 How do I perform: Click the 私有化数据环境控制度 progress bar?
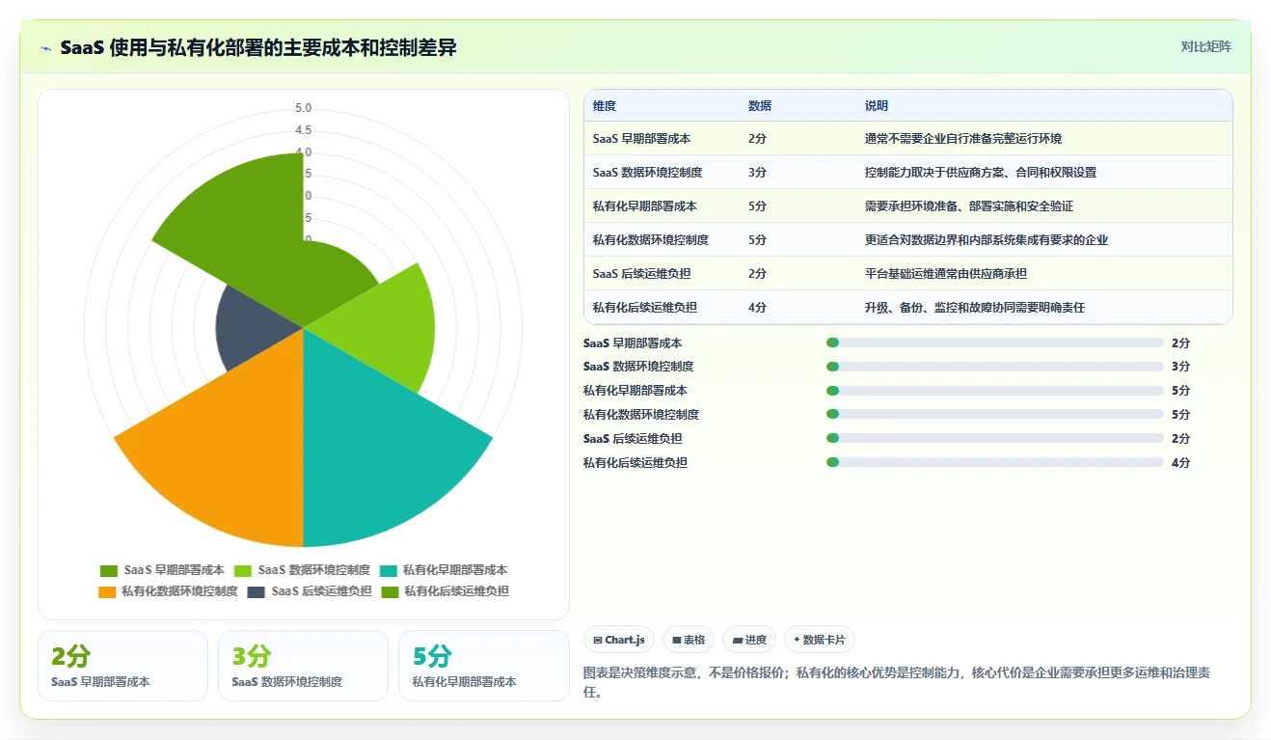tap(994, 415)
